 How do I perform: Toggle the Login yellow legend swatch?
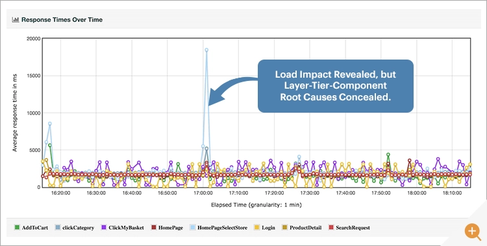257,227
